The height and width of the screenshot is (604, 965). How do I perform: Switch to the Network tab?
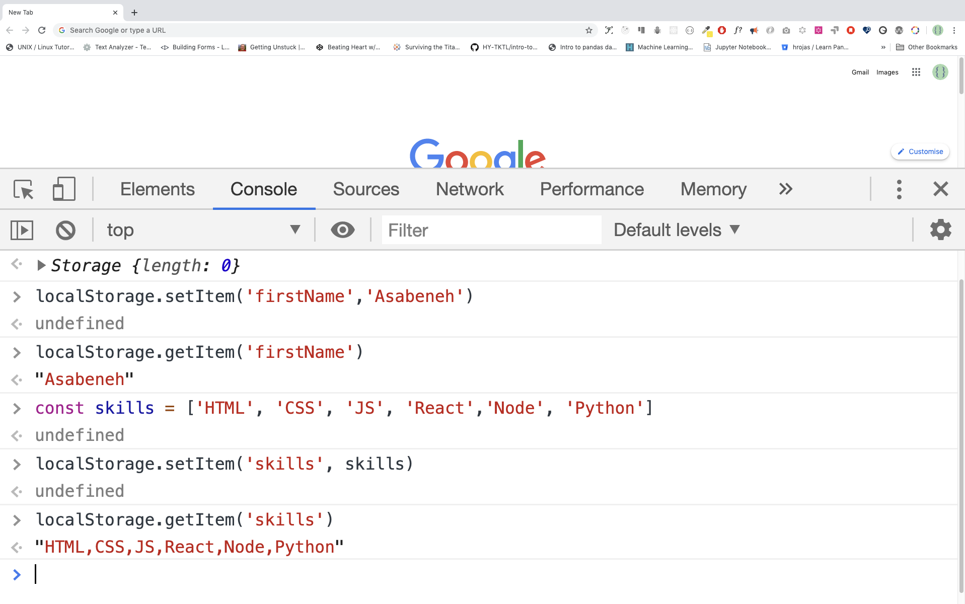coord(469,189)
